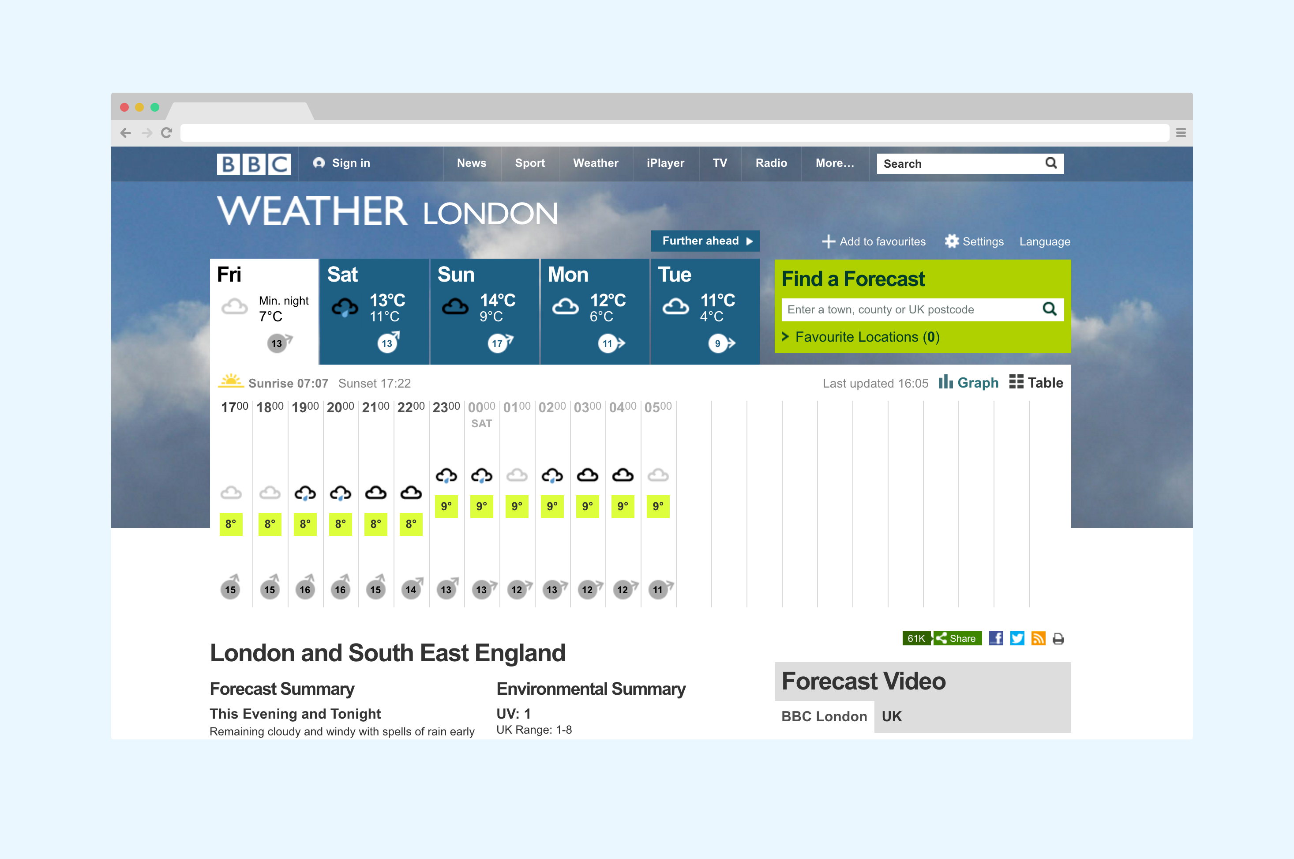Image resolution: width=1294 pixels, height=859 pixels.
Task: Click the town or postcode input field
Action: [909, 309]
